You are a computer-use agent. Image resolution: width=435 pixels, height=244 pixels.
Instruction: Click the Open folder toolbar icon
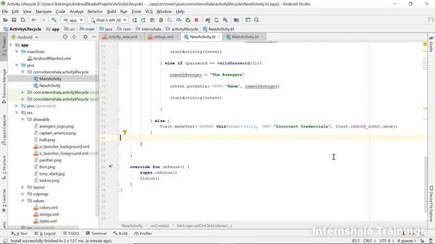(x=5, y=20)
